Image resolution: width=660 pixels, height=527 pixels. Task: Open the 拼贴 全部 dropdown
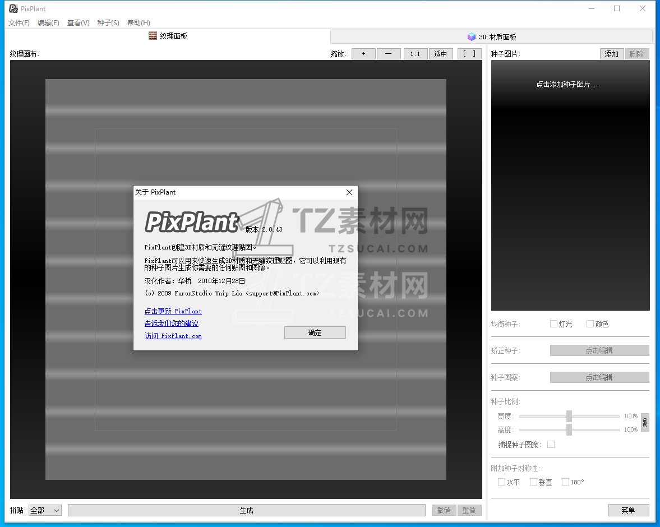[45, 510]
